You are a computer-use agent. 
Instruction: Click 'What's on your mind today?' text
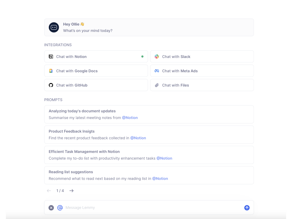(88, 31)
